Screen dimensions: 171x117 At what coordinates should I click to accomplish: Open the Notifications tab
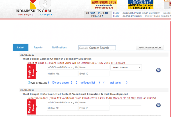point(59,48)
